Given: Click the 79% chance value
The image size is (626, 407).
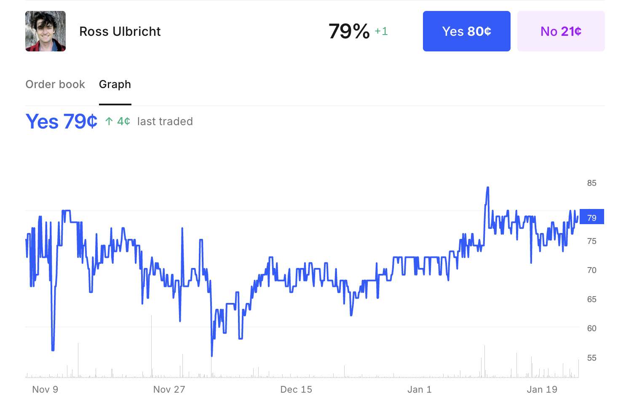Looking at the screenshot, I should (x=349, y=31).
